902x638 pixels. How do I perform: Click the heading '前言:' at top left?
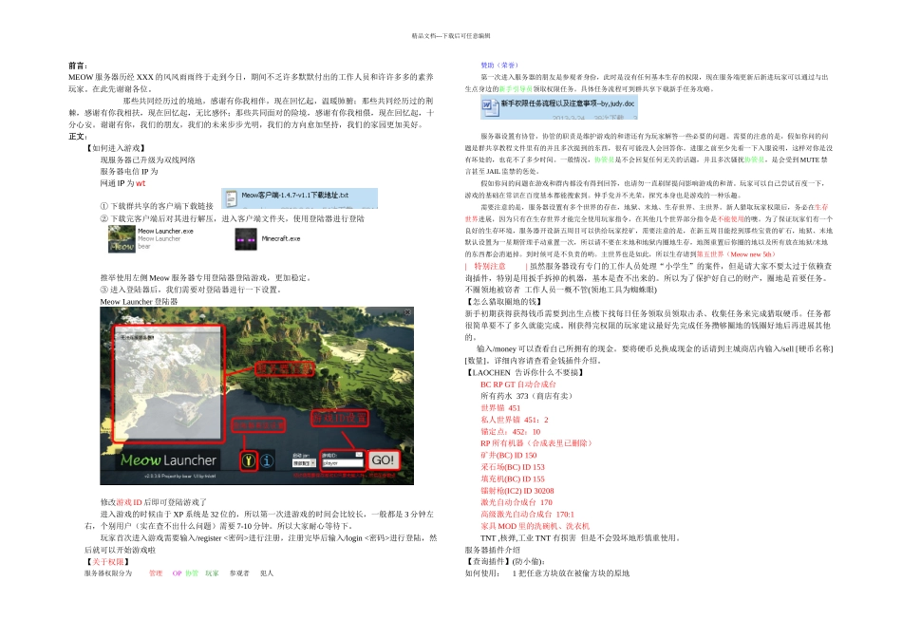[x=78, y=66]
